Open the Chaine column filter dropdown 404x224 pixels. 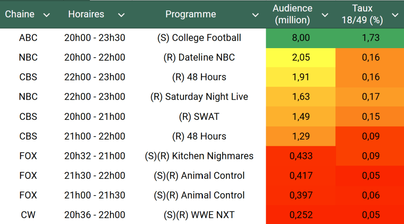coord(47,15)
